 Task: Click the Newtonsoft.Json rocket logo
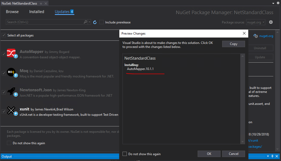11,91
